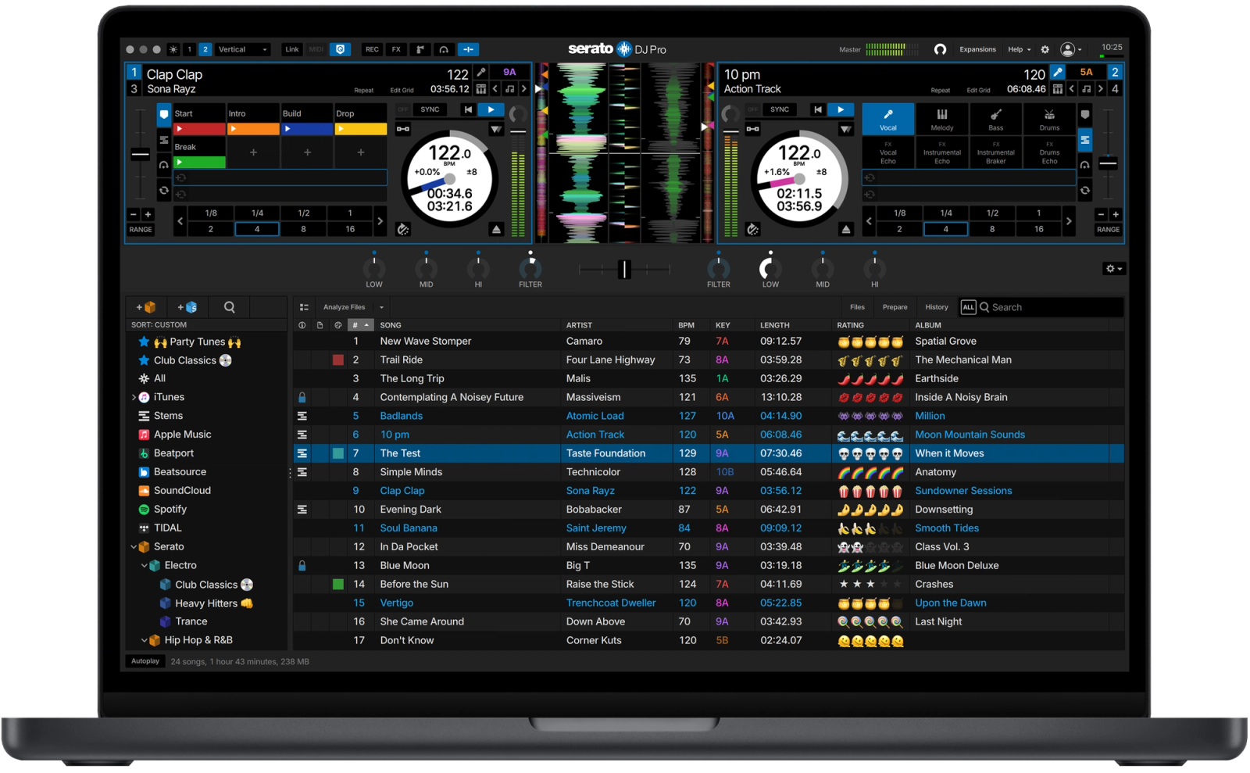Open the user account dropdown
The height and width of the screenshot is (773, 1250).
coord(1071,49)
